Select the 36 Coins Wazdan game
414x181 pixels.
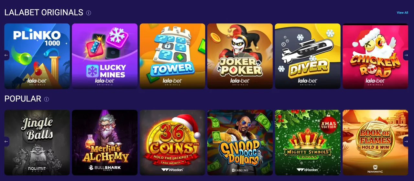(x=172, y=143)
